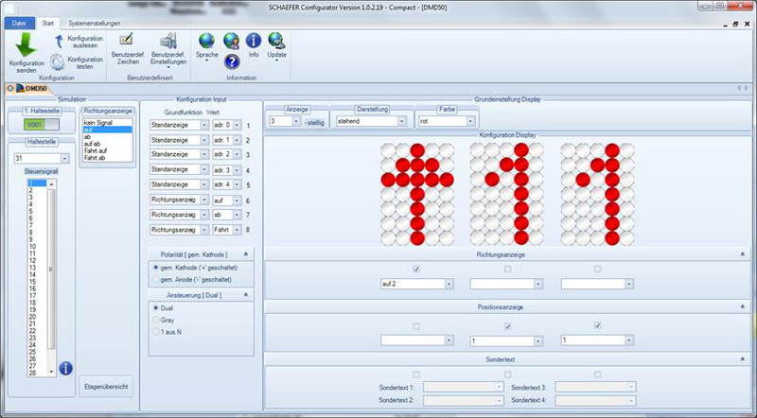
Task: Open Wert dropdown for input 6 auf
Action: [238, 200]
